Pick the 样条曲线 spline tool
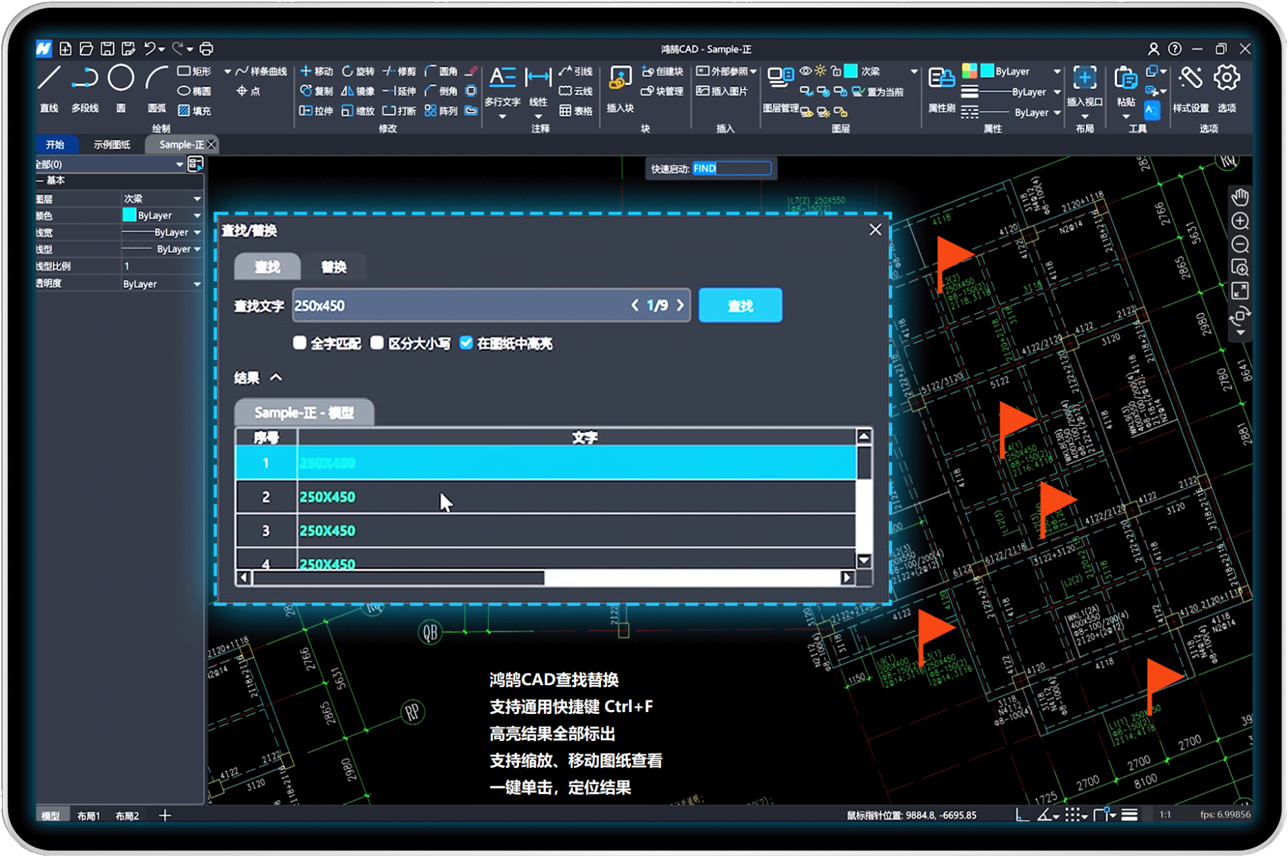Viewport: 1288px width, 857px height. (262, 71)
